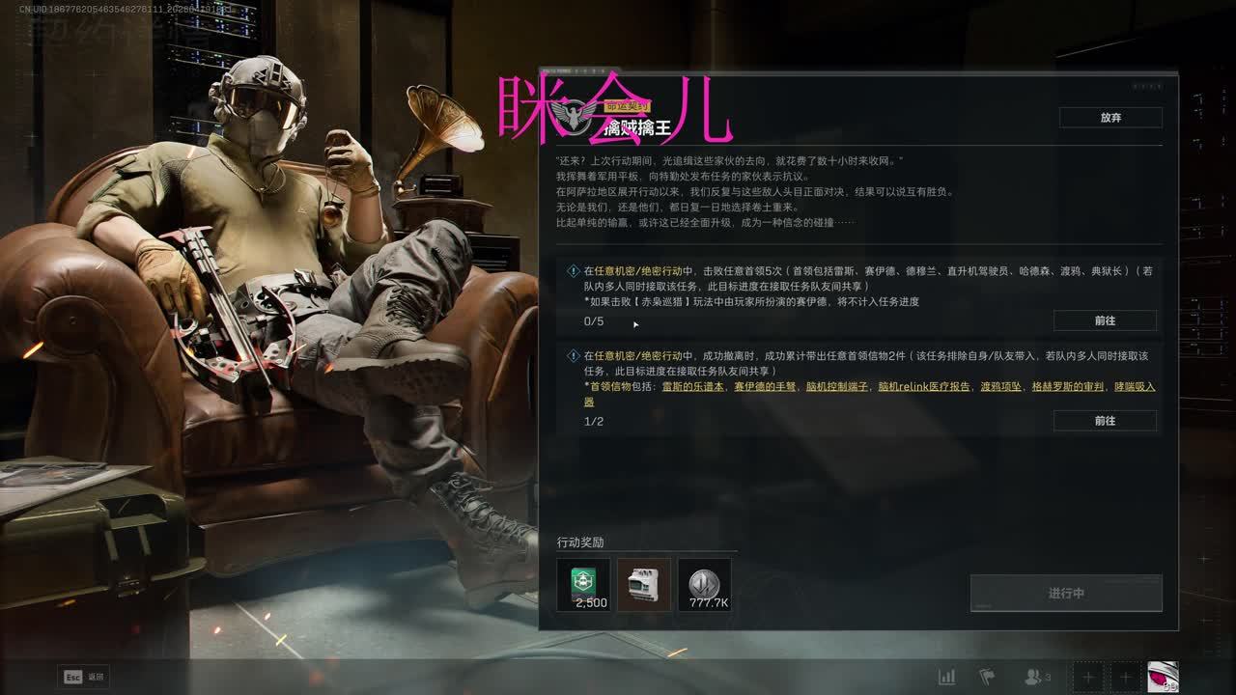Click the first empty squad slot plus
Image resolution: width=1236 pixels, height=695 pixels.
click(x=1088, y=677)
